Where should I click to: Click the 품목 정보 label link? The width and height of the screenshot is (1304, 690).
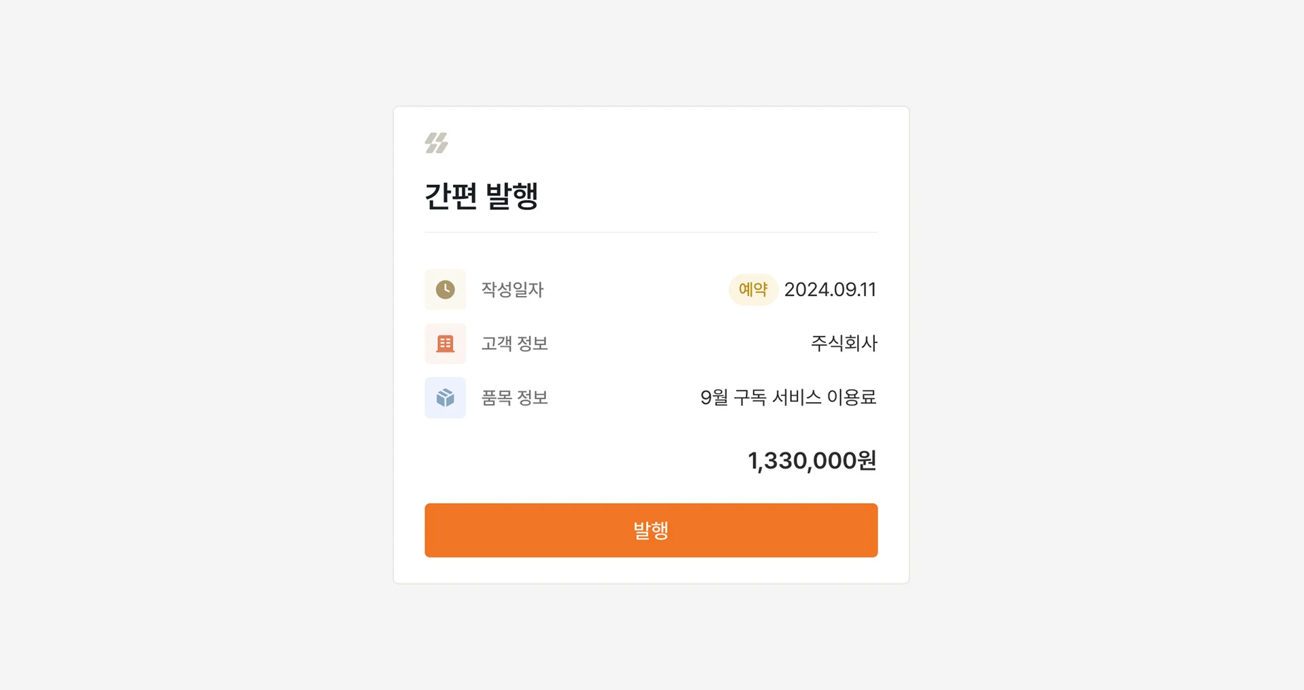pos(513,398)
